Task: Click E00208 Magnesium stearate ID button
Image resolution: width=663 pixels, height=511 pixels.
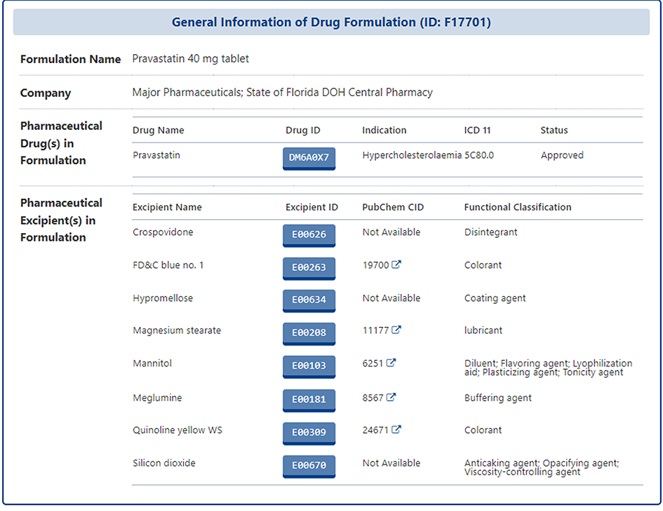Action: click(309, 333)
